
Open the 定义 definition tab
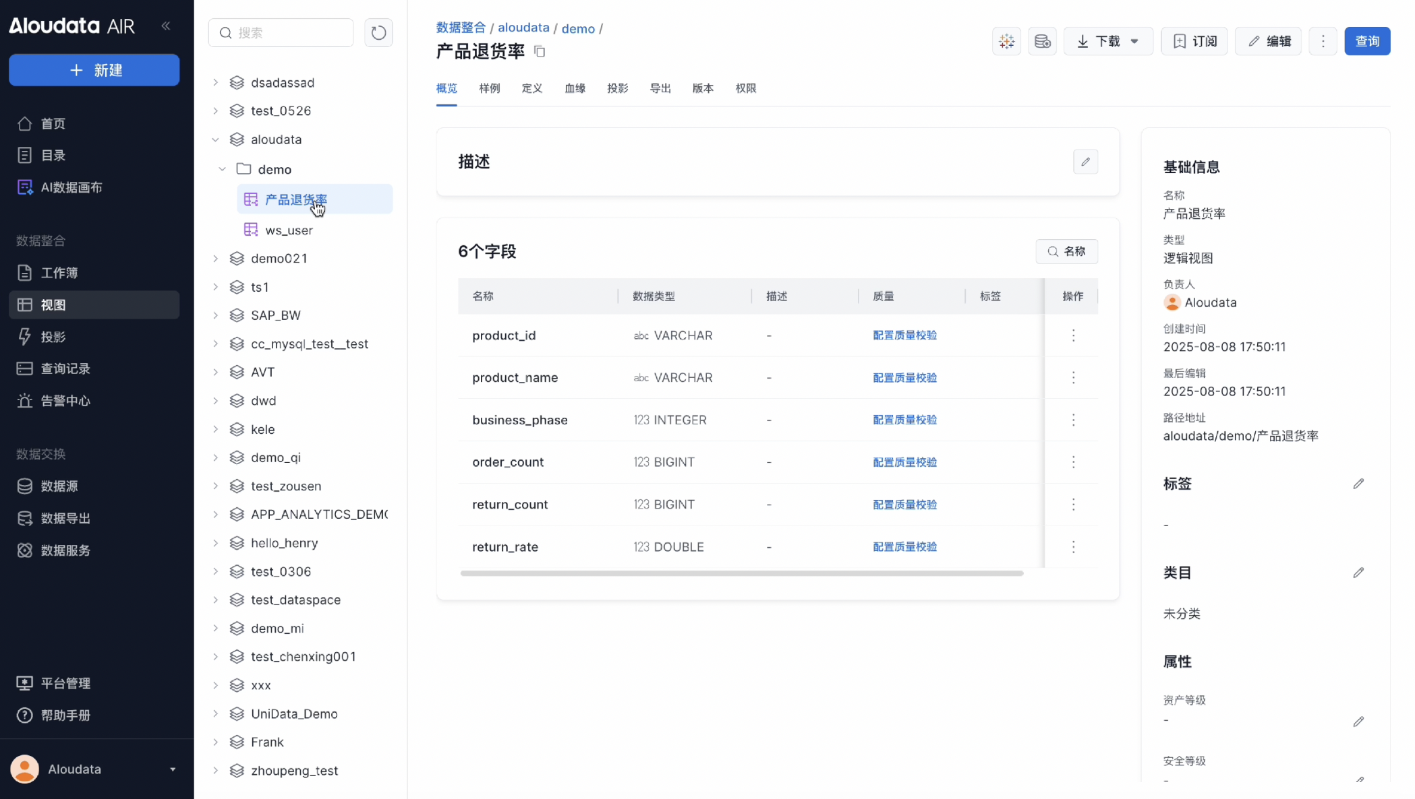point(531,88)
